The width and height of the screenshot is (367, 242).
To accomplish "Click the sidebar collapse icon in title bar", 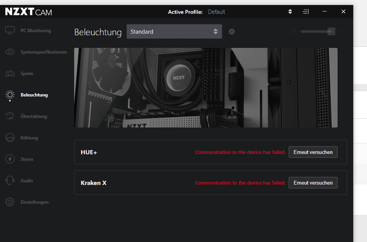I will click(x=306, y=11).
